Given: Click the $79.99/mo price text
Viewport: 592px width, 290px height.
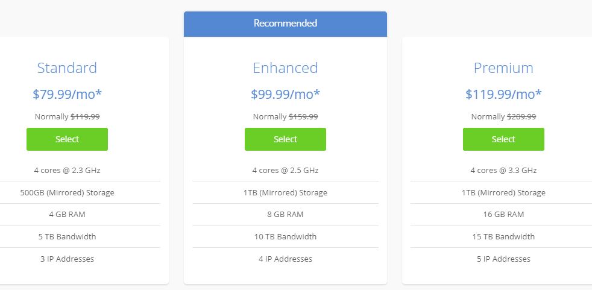Looking at the screenshot, I should click(x=67, y=94).
